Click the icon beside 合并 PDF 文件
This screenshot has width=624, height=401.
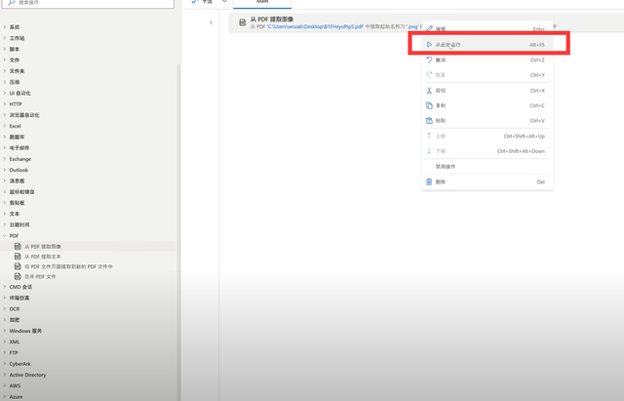click(x=18, y=276)
